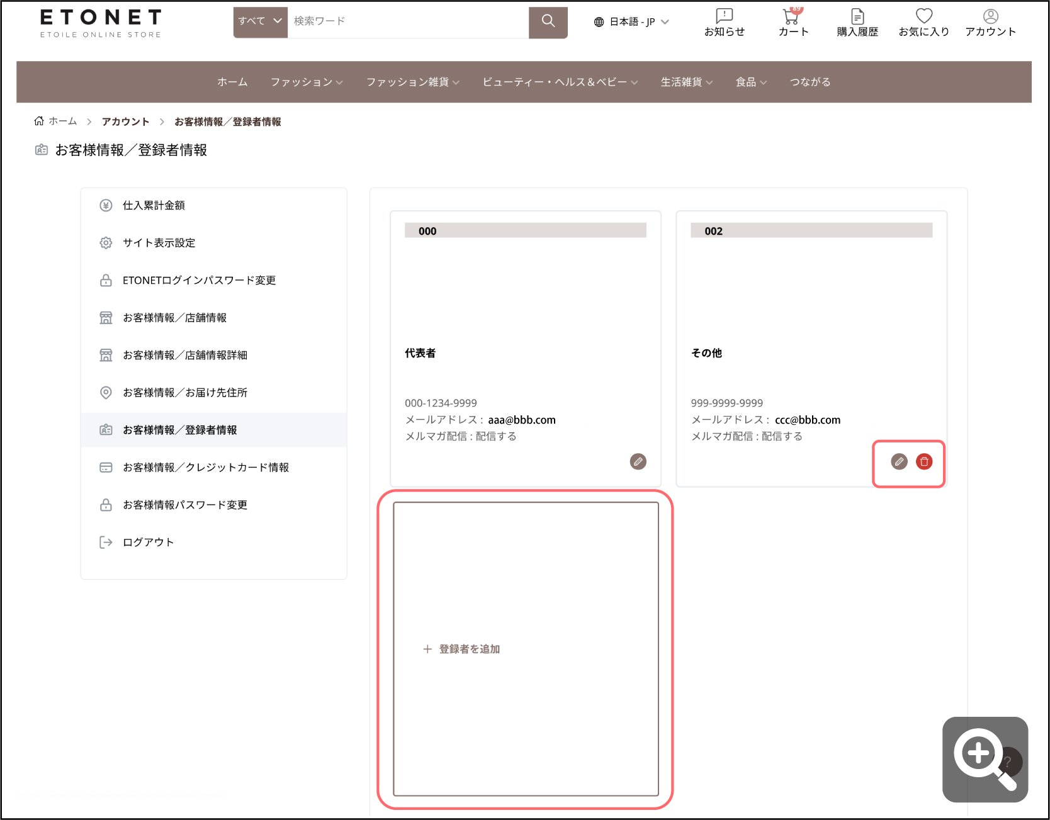Click the ETONET store logo
The width and height of the screenshot is (1050, 820).
[x=101, y=23]
